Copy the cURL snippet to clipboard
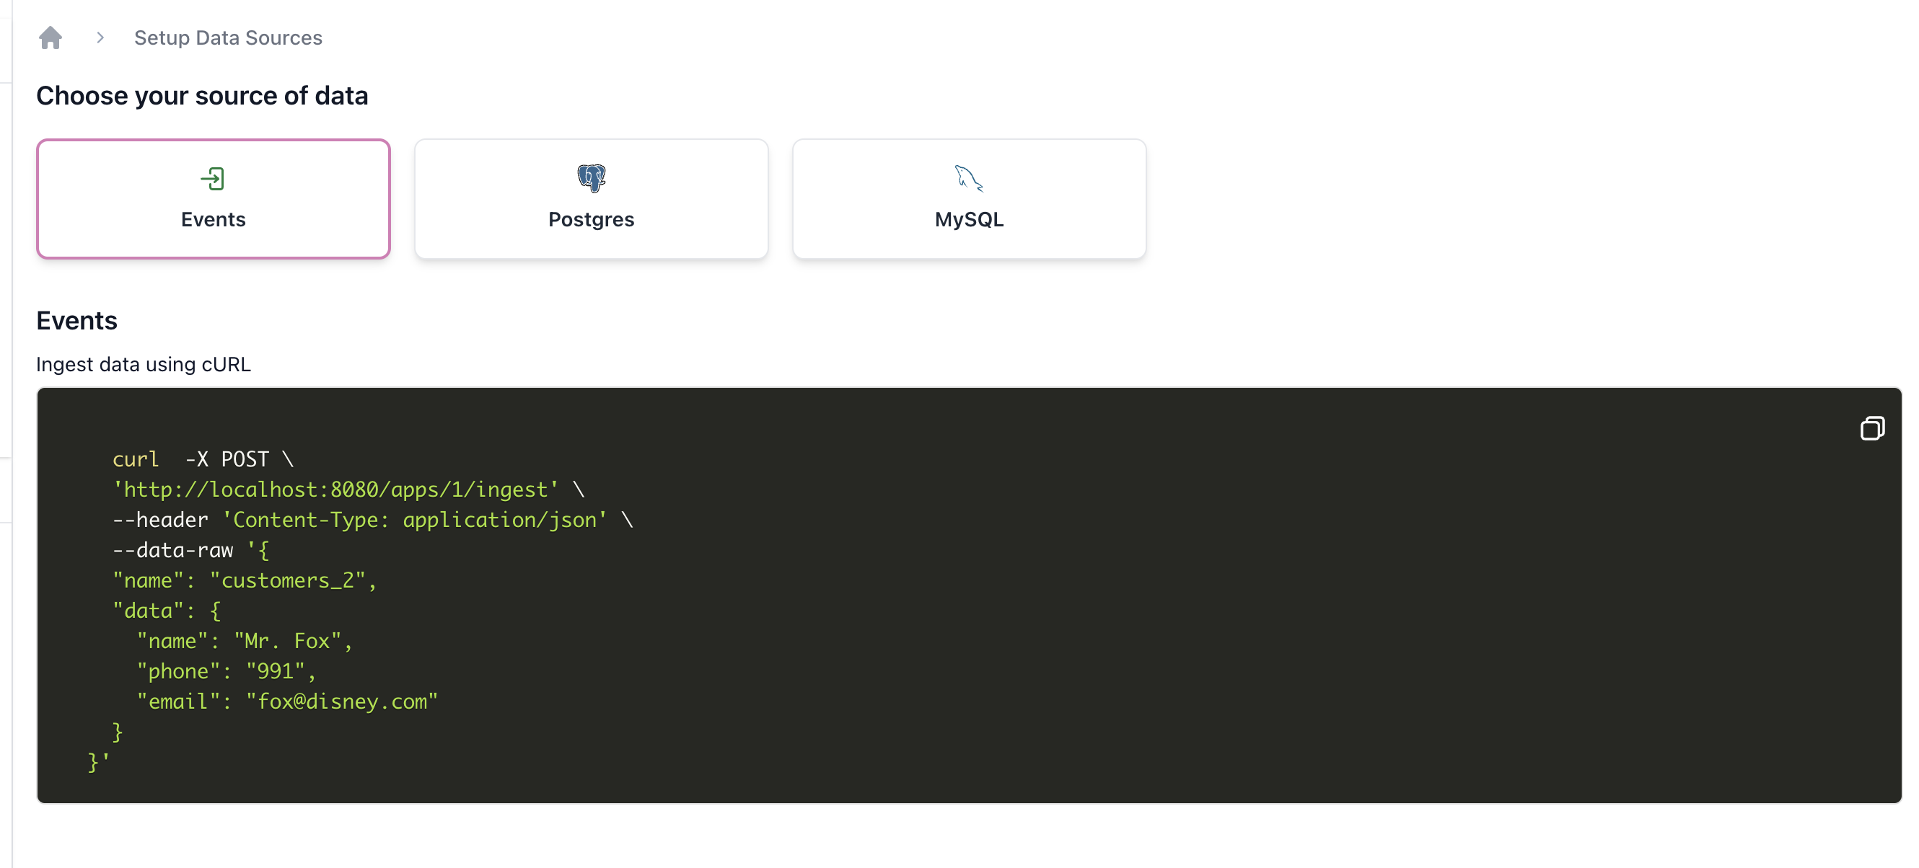The height and width of the screenshot is (868, 1919). (1871, 428)
